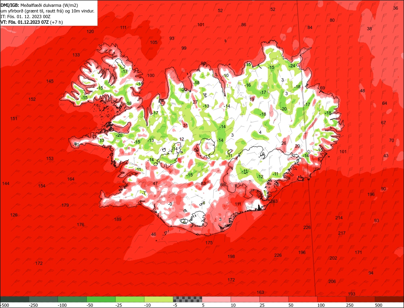404x308 pixels.
Task: Click the map value 36 in the corner
Action: 396,8
